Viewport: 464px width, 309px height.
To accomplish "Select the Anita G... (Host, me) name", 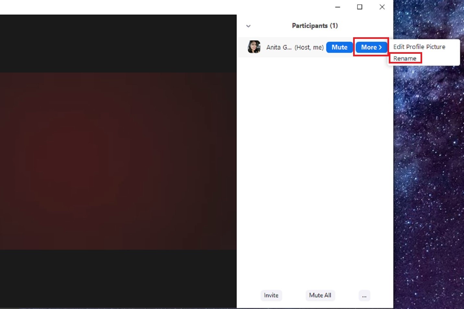I will coord(295,47).
